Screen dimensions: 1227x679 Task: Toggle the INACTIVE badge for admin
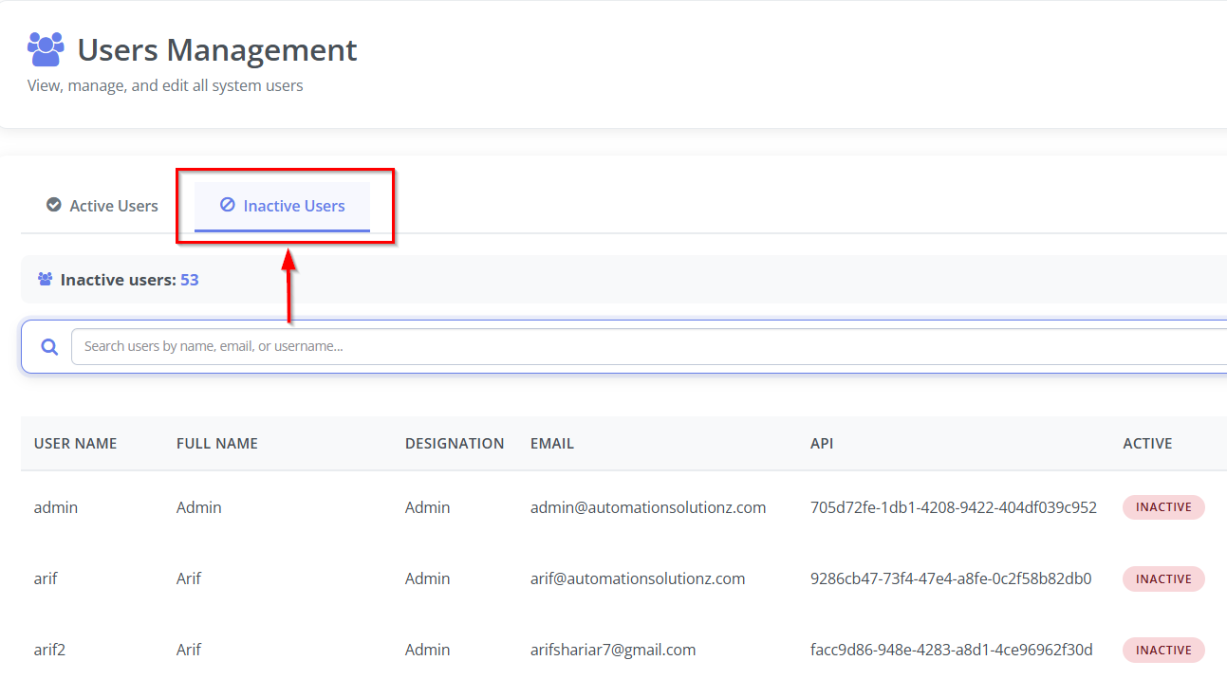1162,507
